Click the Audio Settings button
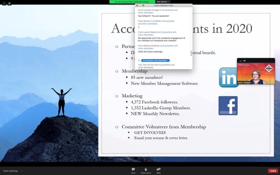 coord(10,171)
